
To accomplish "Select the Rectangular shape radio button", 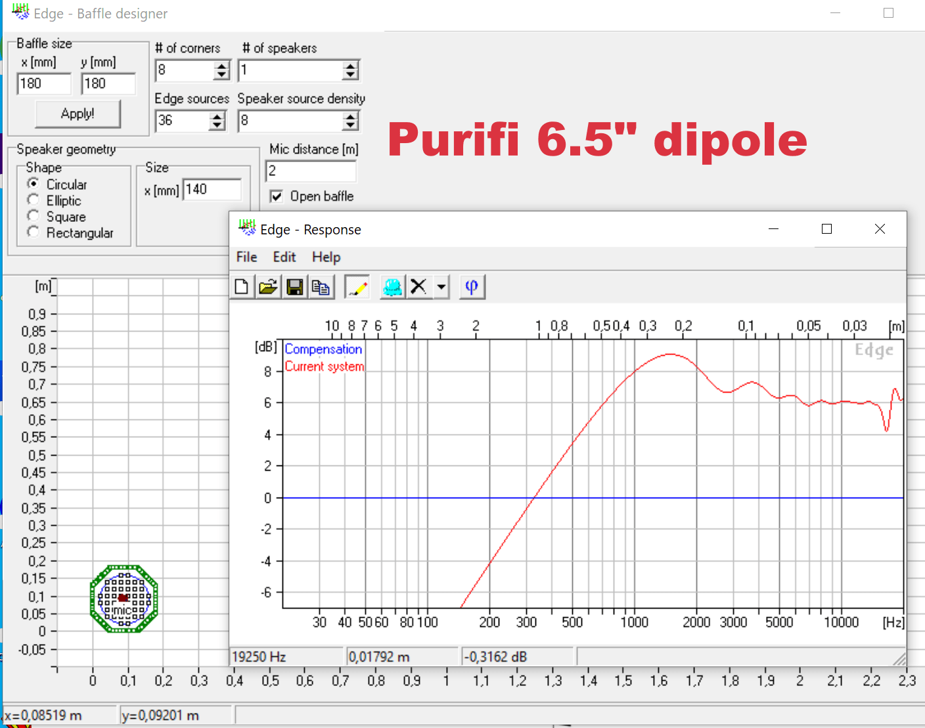I will pyautogui.click(x=33, y=232).
